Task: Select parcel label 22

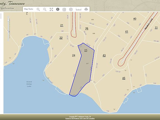Action: [x=61, y=38]
